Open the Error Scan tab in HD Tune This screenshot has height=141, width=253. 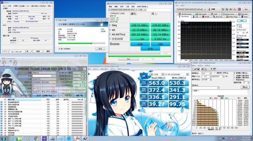[x=218, y=17]
